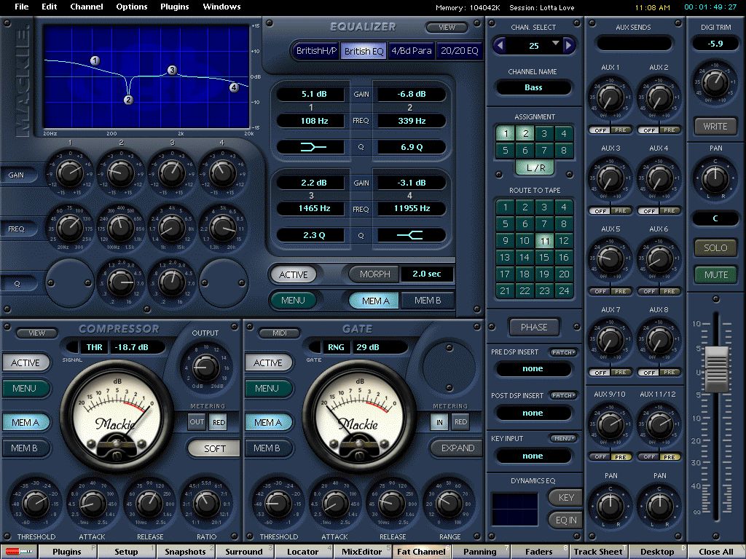Select the band 1 low shelf shape icon

(312, 147)
